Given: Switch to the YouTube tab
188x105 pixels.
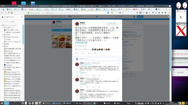Looking at the screenshot, I should 136,9.
